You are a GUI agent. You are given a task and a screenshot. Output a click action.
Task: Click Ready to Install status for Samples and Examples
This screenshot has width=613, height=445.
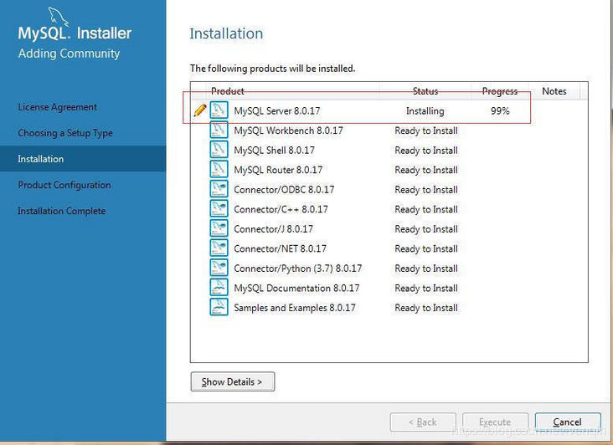[426, 308]
